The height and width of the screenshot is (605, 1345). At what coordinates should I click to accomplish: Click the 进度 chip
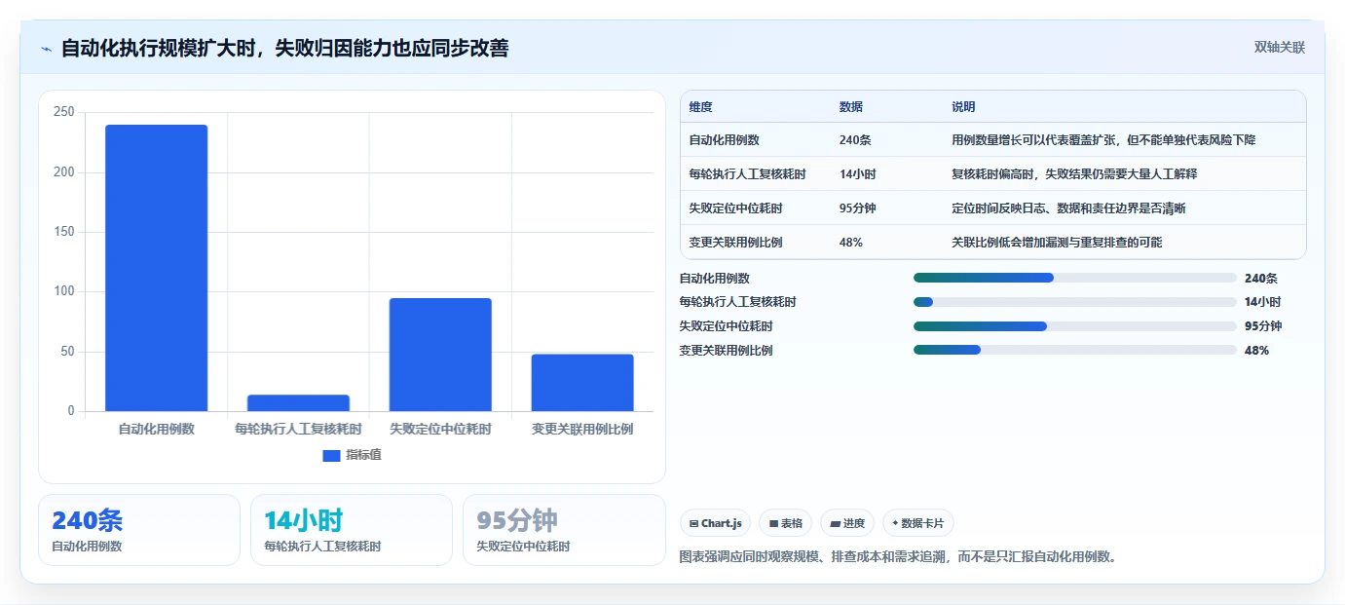point(847,523)
